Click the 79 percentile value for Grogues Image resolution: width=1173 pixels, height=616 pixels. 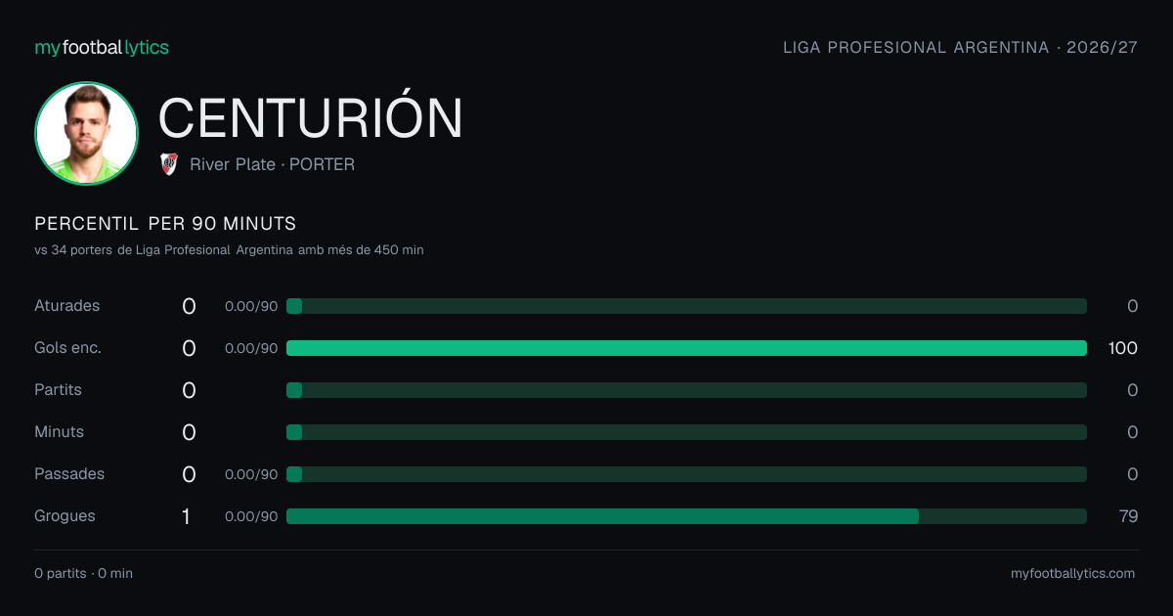coord(1128,516)
